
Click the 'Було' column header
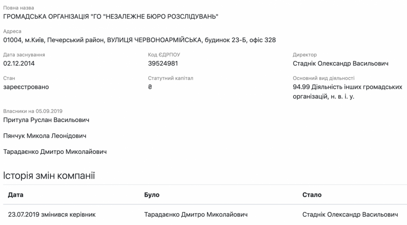152,195
